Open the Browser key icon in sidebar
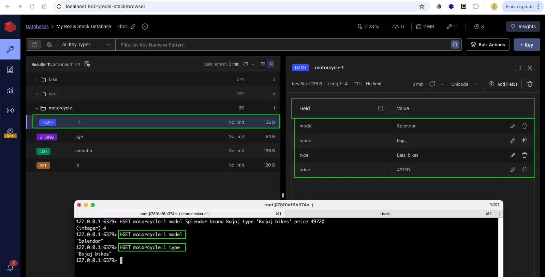Image resolution: width=545 pixels, height=277 pixels. tap(10, 49)
